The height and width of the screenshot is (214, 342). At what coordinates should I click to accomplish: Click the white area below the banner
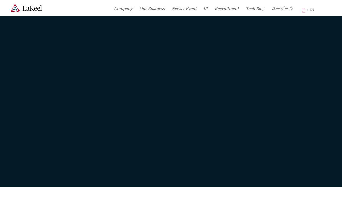pyautogui.click(x=171, y=201)
